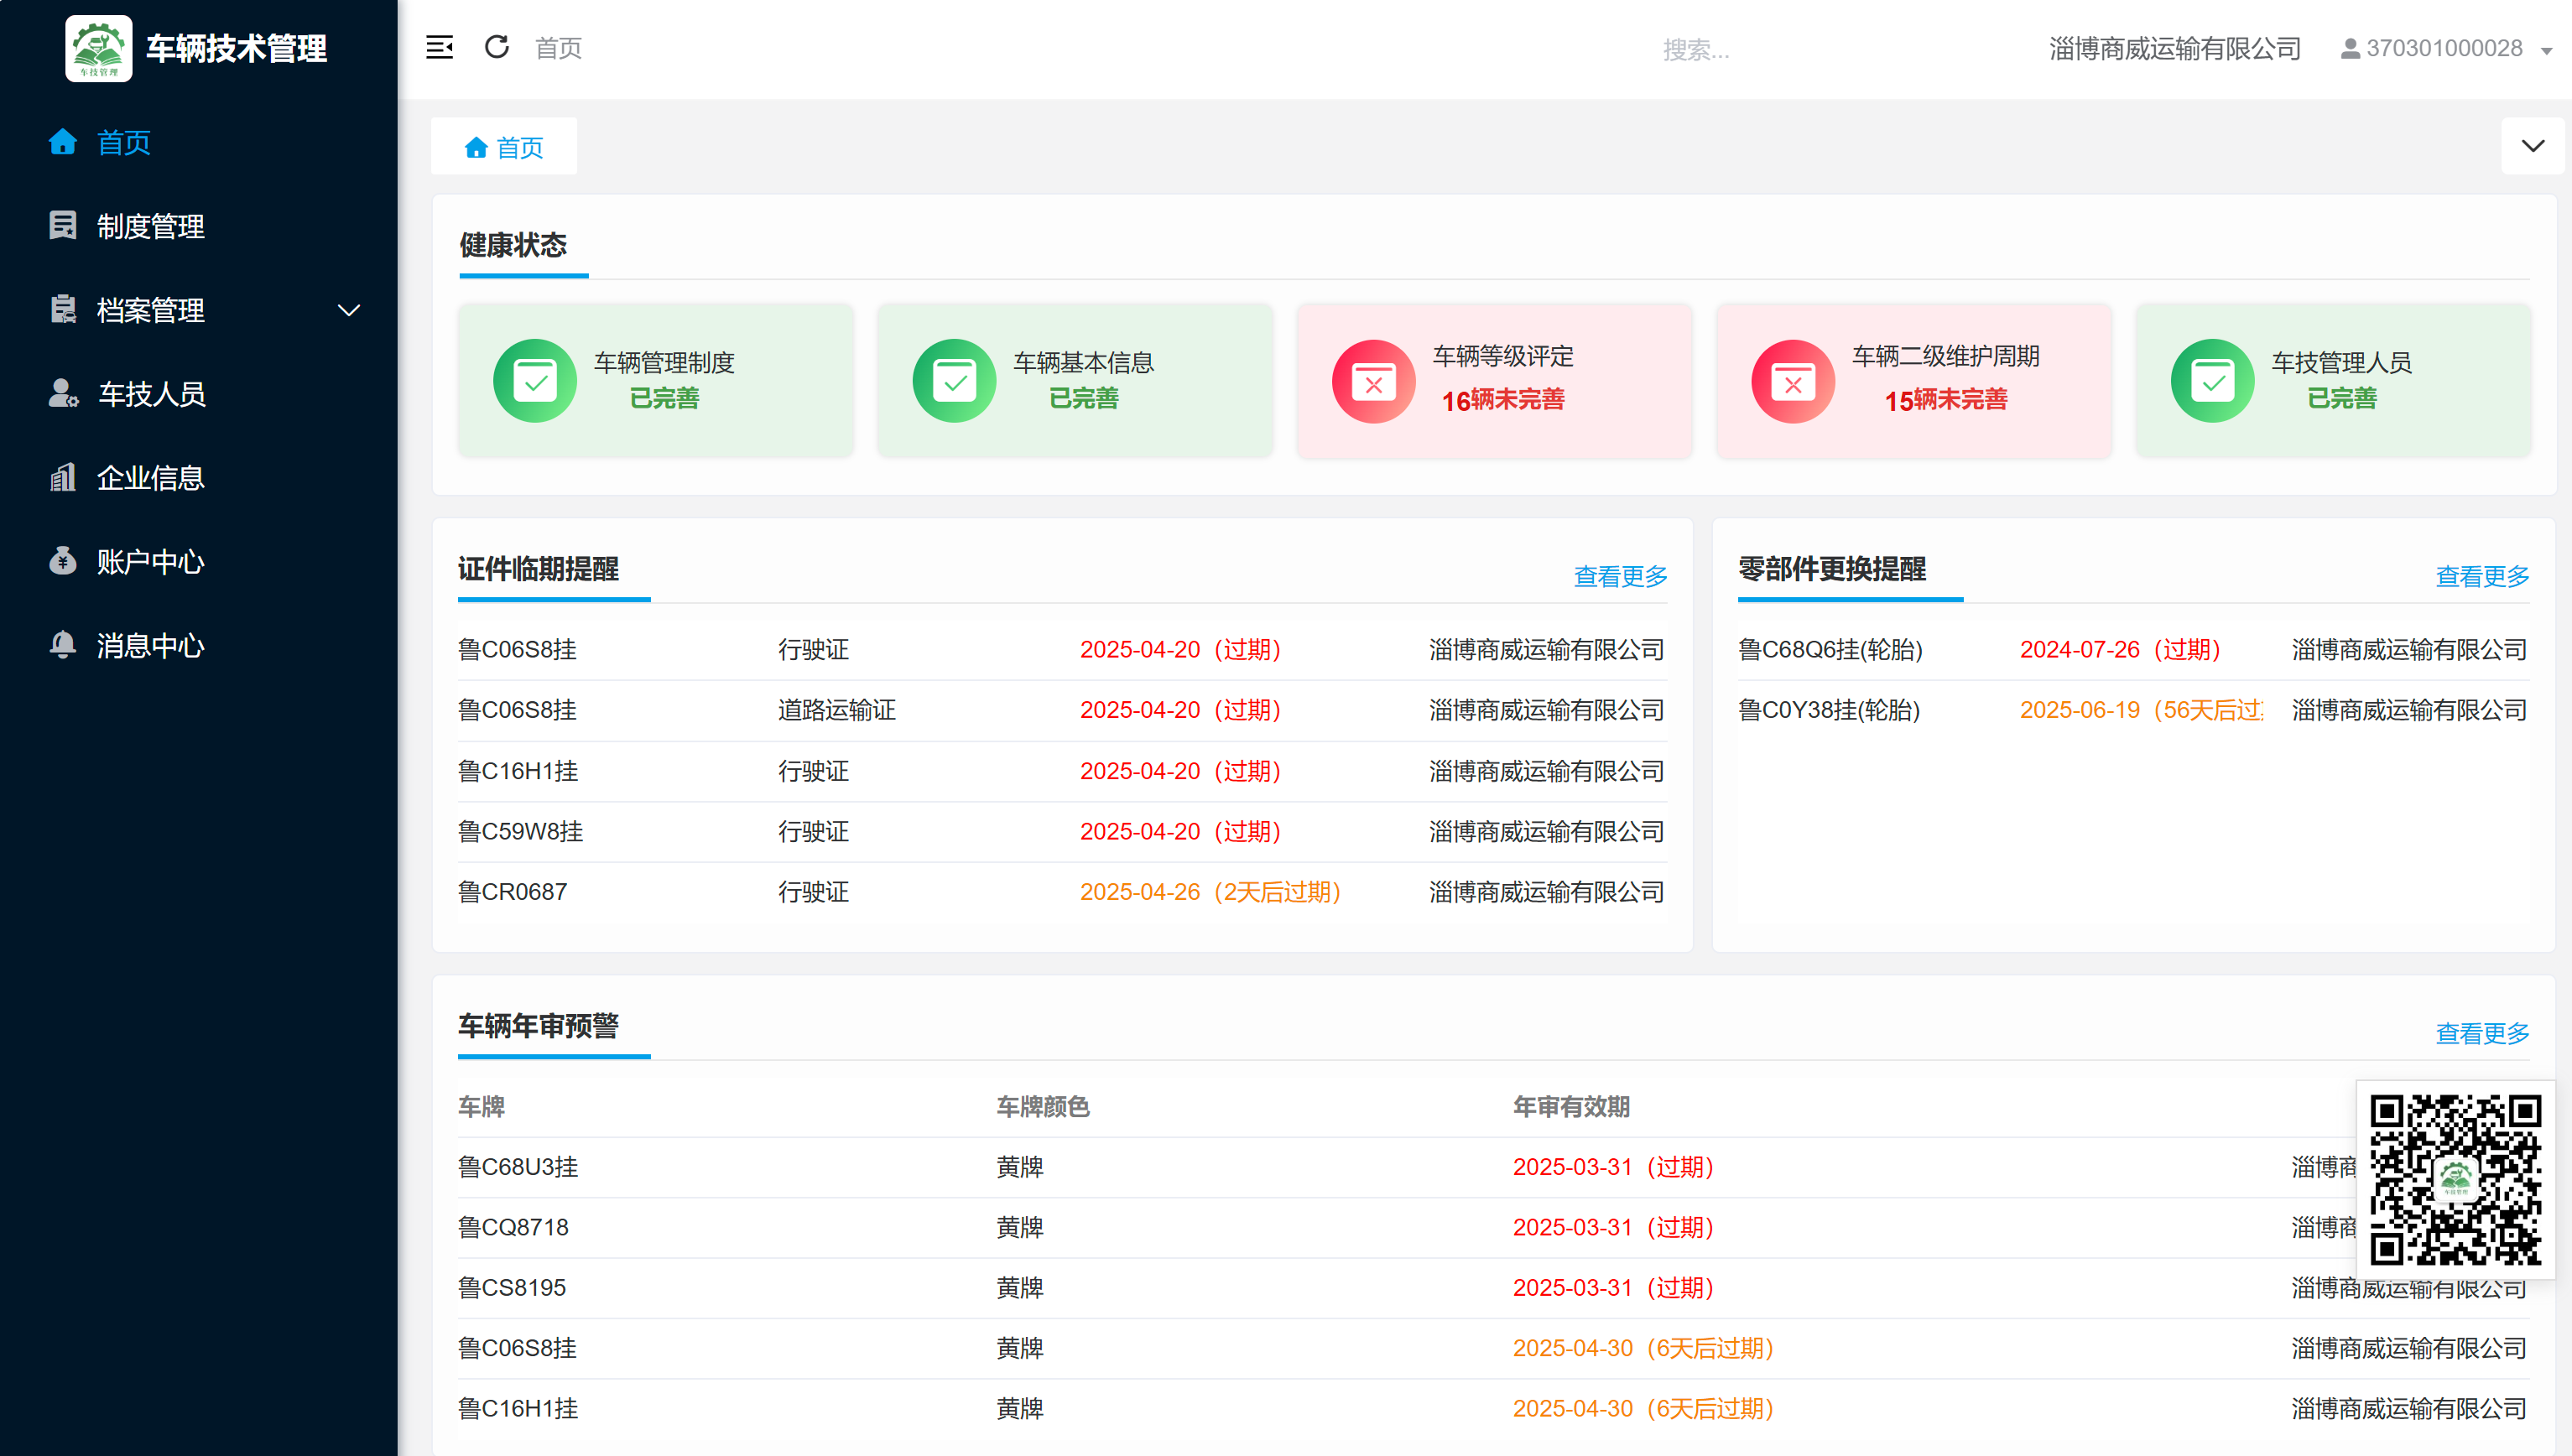Click the green 车技管理人员 check icon

point(2212,381)
